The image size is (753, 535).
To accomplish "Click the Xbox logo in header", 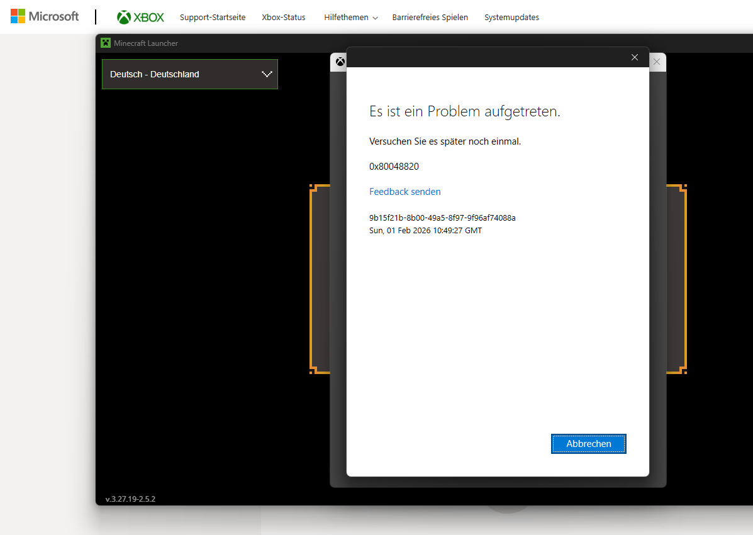I will (140, 17).
